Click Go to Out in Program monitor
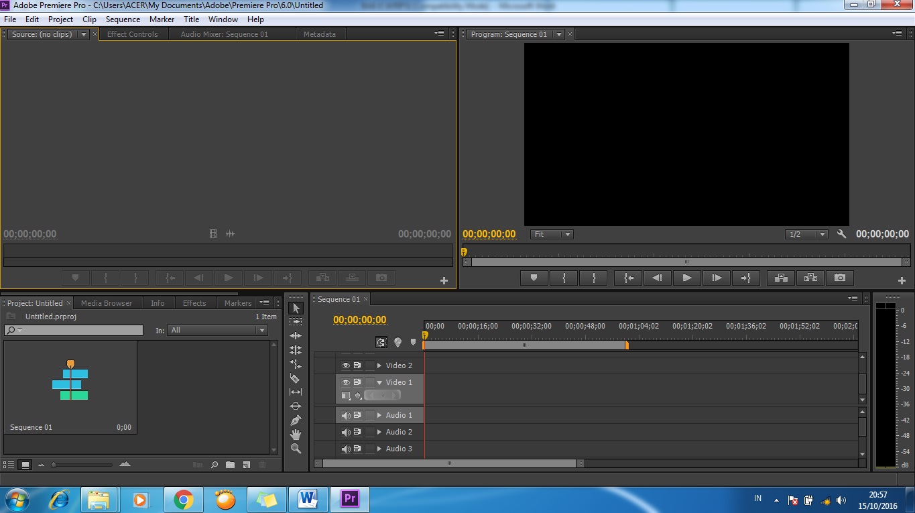The width and height of the screenshot is (915, 513). coord(746,278)
